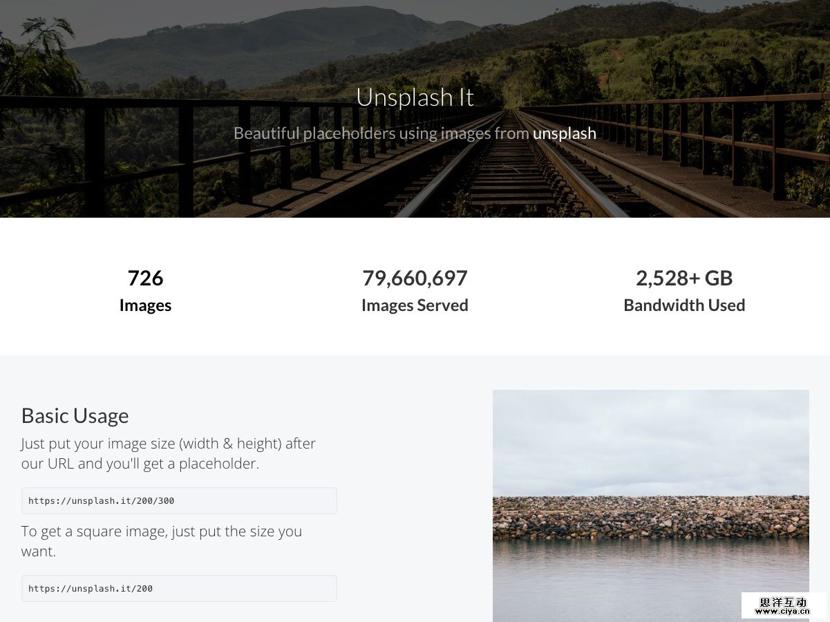Click the Unsplash It page title
This screenshot has width=830, height=622.
415,97
